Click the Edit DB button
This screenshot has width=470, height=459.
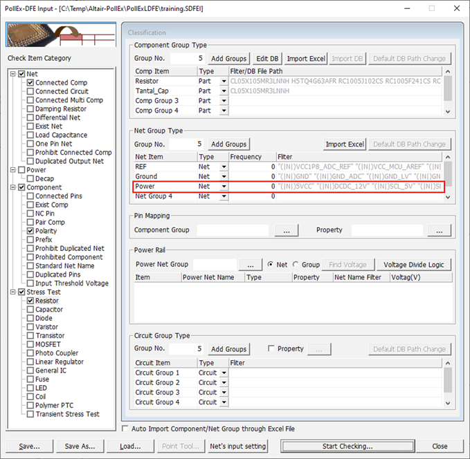pyautogui.click(x=267, y=59)
